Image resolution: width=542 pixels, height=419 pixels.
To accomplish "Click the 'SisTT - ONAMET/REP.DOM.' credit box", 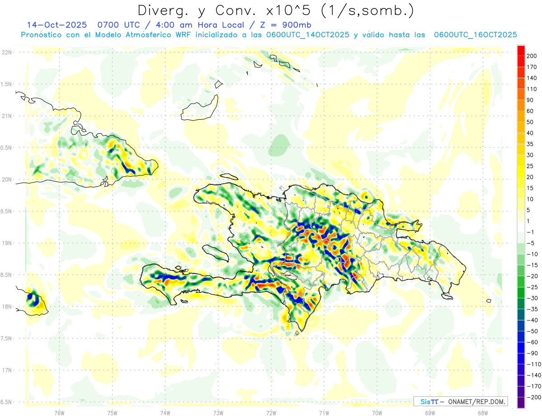I will (x=460, y=401).
